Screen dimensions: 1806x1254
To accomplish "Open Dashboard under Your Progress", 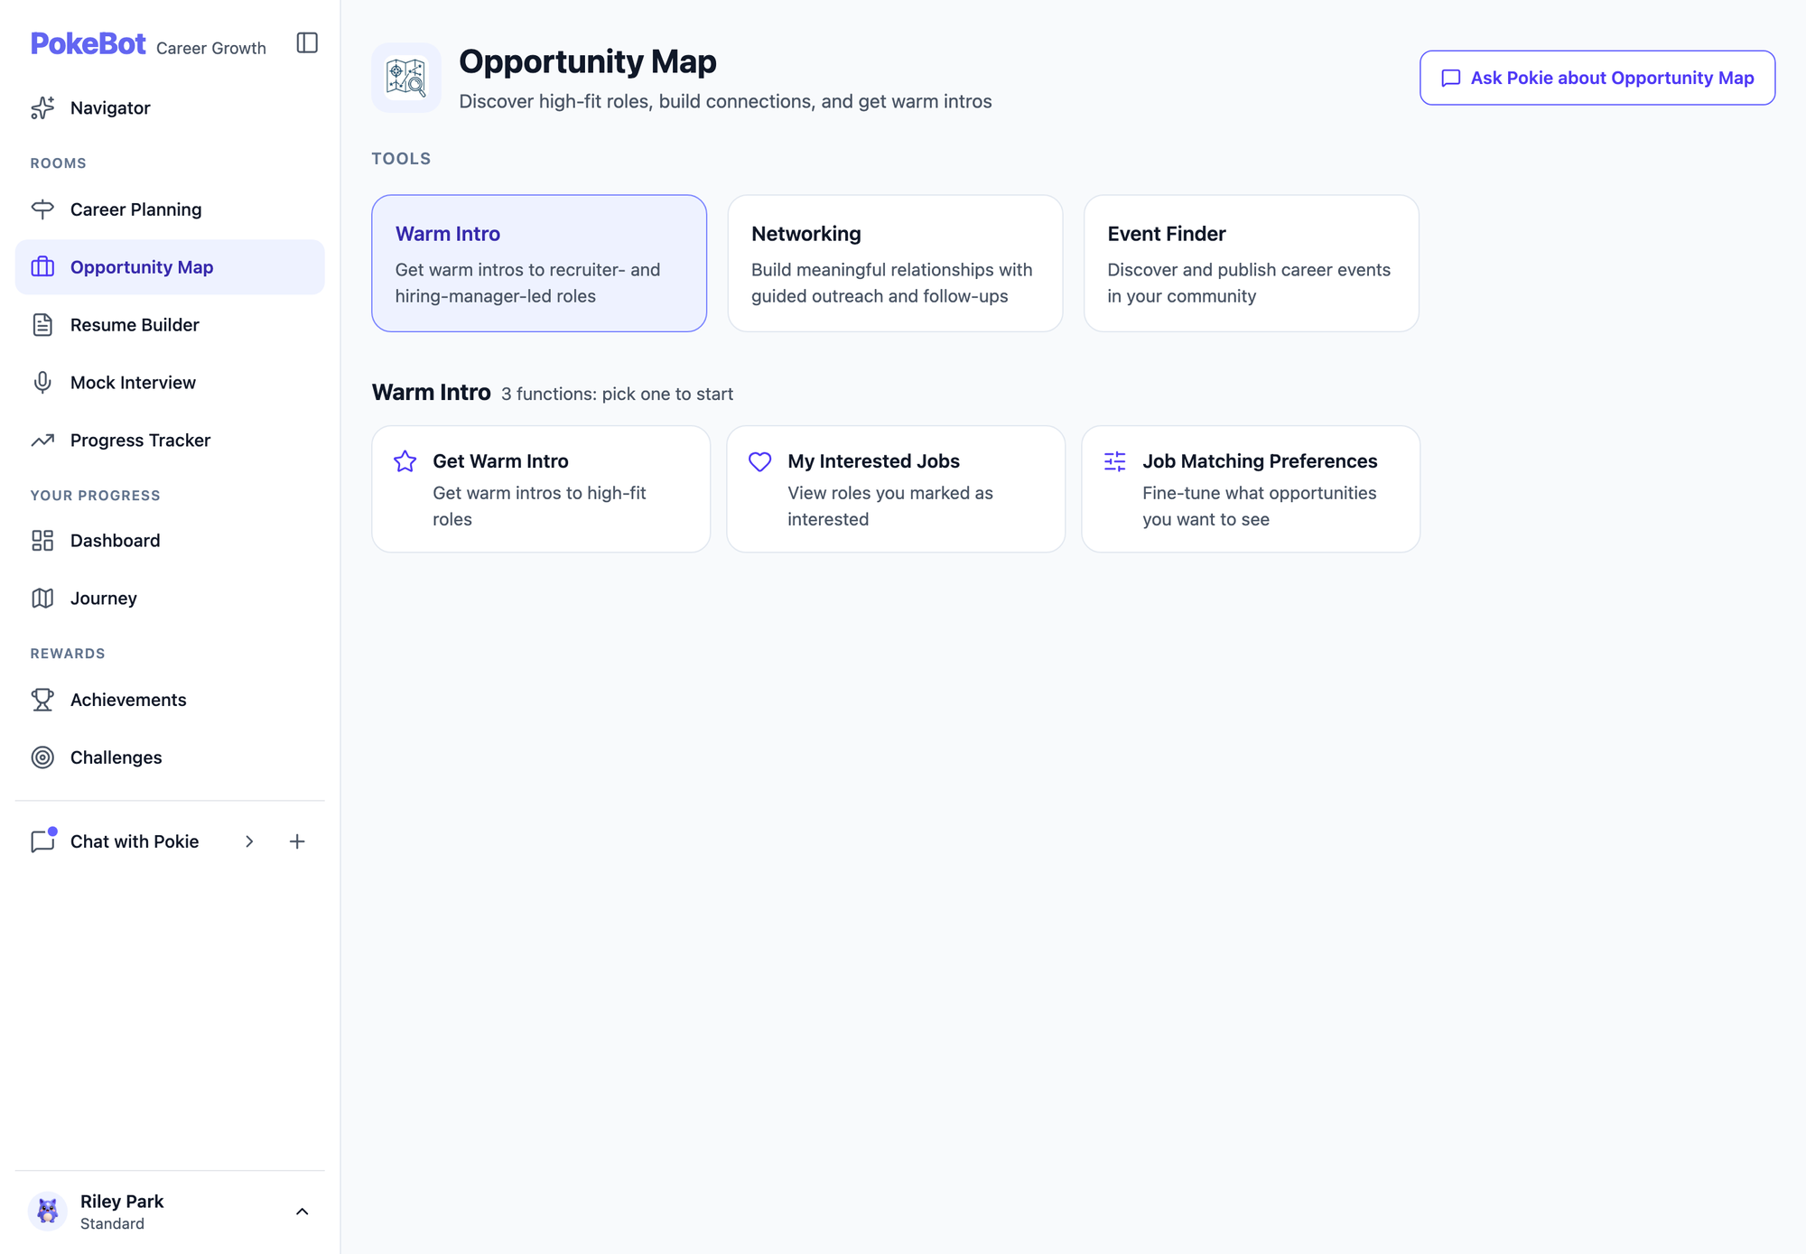I will click(170, 541).
